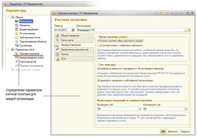Select Финансы in the parameters tree
The height and width of the screenshot is (137, 197).
click(x=25, y=25)
